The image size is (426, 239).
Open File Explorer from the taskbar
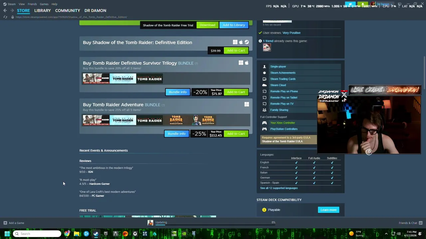(77, 234)
